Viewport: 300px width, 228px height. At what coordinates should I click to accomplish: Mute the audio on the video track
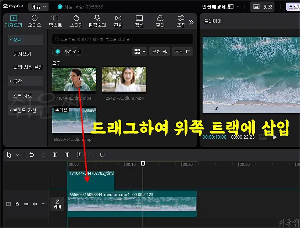tap(34, 204)
